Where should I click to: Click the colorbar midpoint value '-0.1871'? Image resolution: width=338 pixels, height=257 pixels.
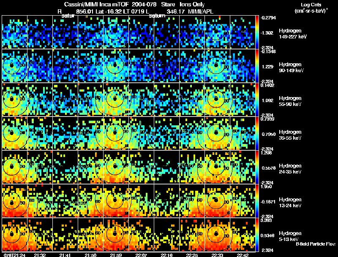(268, 202)
